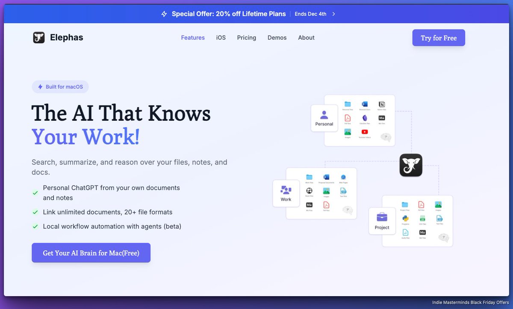Image resolution: width=513 pixels, height=309 pixels.
Task: Click the Word document icon in Personal panel
Action: tap(365, 104)
